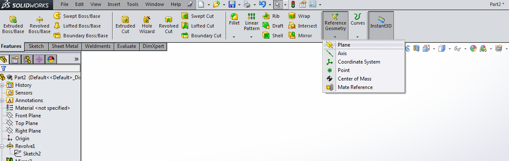Click the Extruded Boss/Base tool
The width and height of the screenshot is (509, 161).
click(x=13, y=25)
